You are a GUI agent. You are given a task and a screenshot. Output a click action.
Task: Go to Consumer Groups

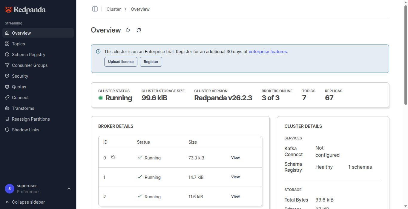38,65
